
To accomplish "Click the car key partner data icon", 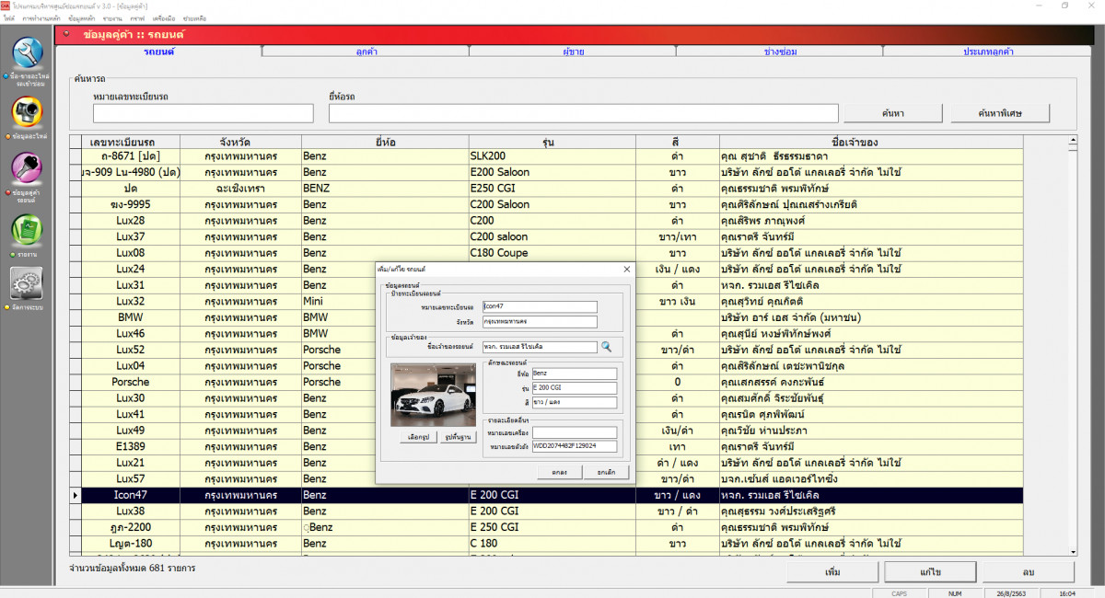I will pyautogui.click(x=28, y=170).
